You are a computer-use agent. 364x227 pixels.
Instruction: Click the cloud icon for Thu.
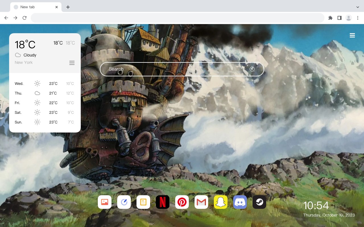[x=37, y=93]
